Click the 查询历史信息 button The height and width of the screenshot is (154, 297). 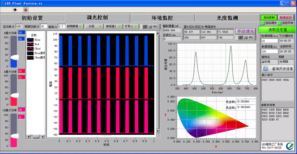click(278, 69)
